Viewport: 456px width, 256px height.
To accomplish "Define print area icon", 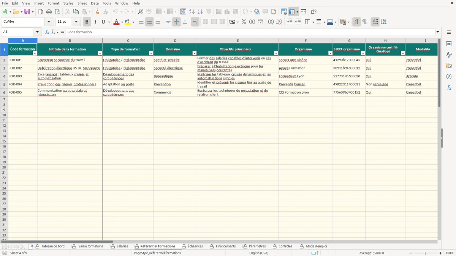I will 284,12.
